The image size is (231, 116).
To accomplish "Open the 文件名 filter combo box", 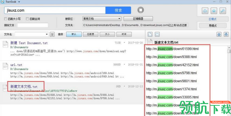I will pos(32,34).
